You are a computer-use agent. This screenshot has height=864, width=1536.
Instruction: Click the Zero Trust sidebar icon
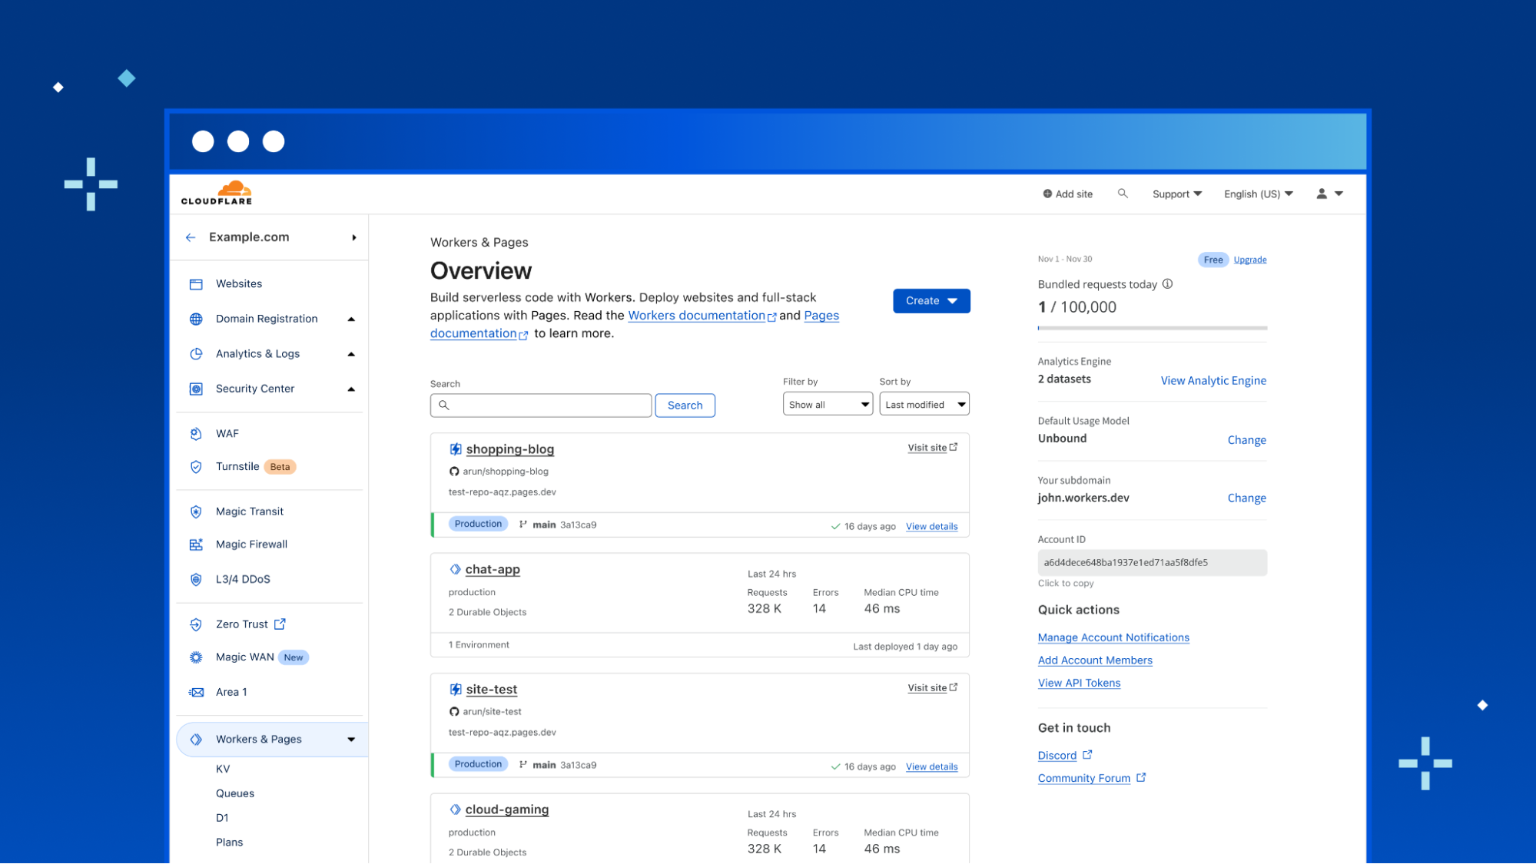click(x=196, y=624)
